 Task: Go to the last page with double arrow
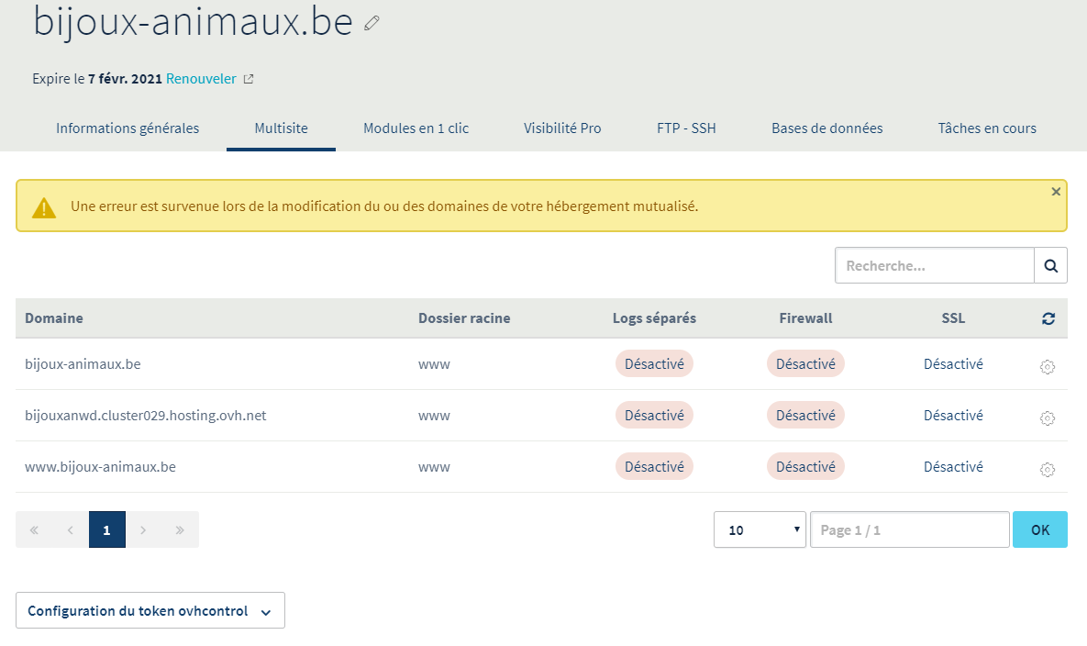point(180,530)
